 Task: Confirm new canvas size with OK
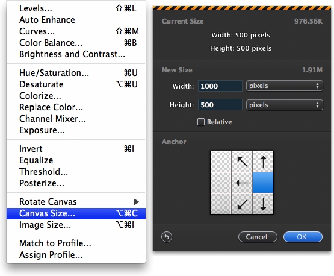pyautogui.click(x=303, y=237)
